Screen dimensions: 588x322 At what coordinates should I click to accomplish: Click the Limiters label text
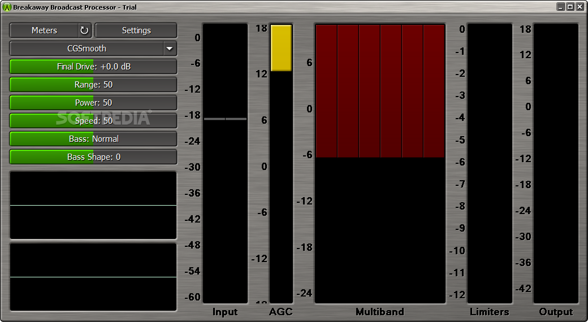point(490,311)
